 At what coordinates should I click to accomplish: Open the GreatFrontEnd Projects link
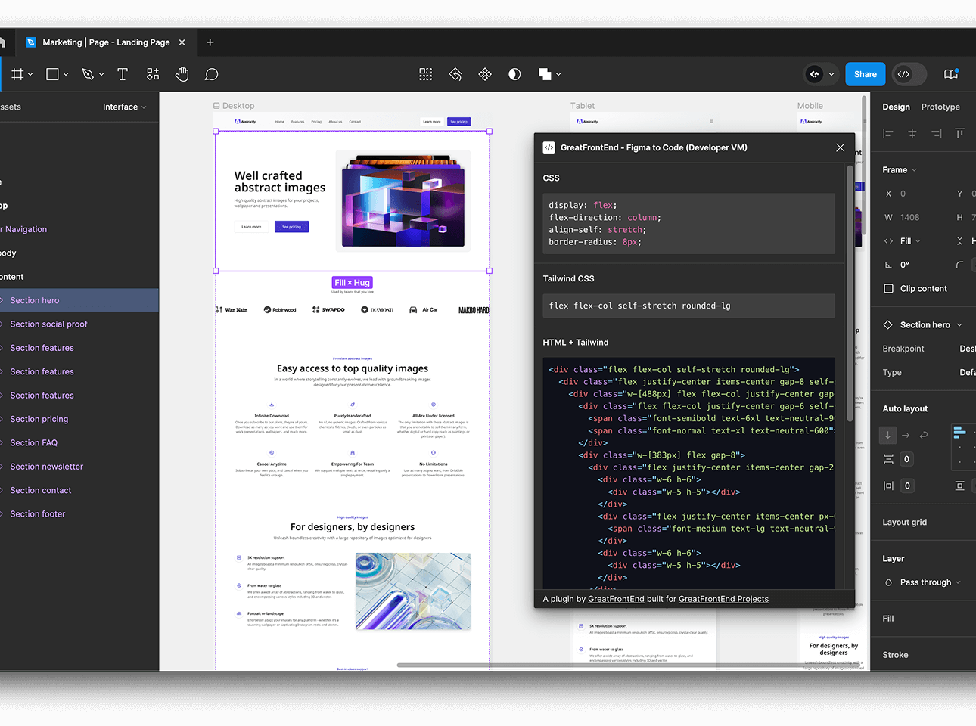click(723, 599)
